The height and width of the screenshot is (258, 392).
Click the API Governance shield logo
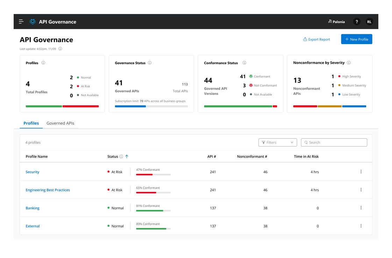coord(33,22)
